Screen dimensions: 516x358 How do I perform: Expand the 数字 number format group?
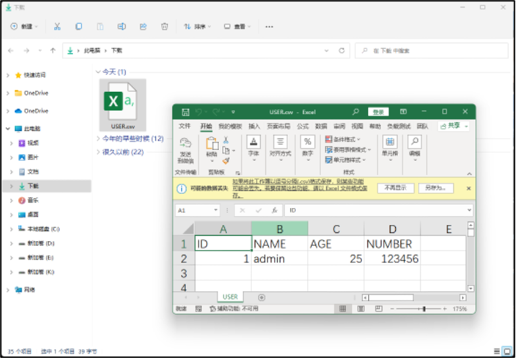(x=307, y=148)
